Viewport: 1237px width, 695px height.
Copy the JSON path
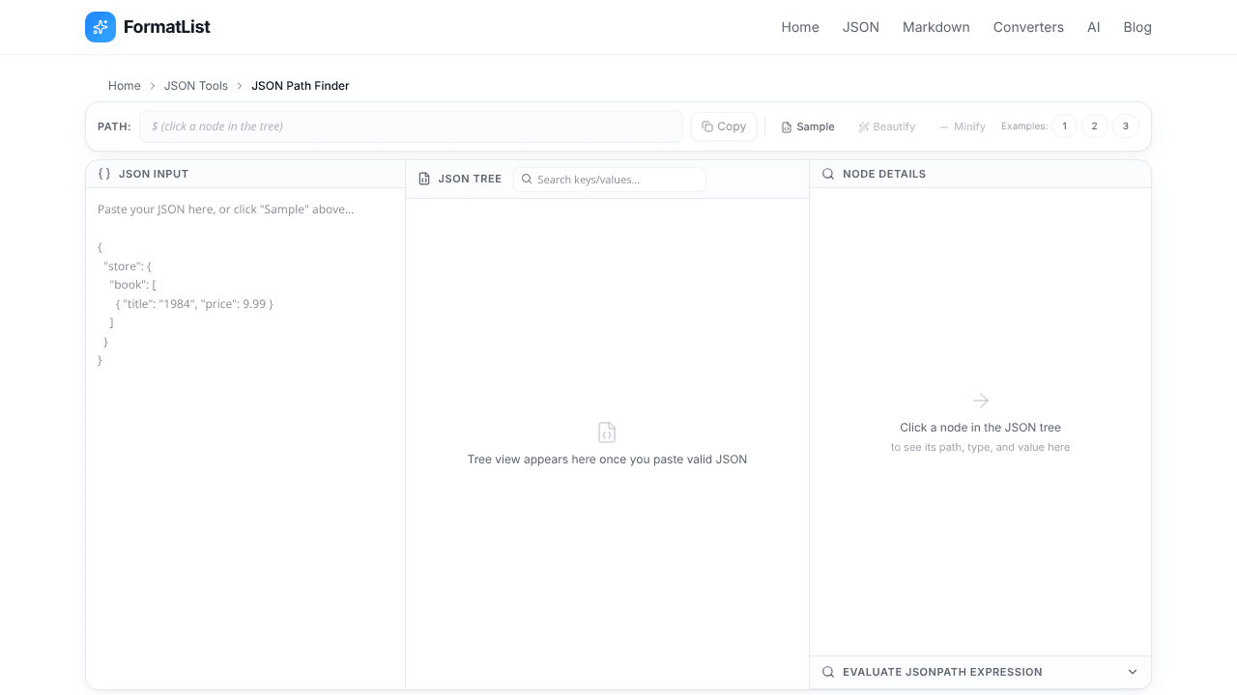[x=724, y=126]
